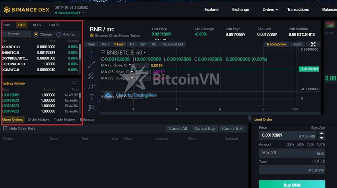Remove the MA 25 indicator
The width and height of the screenshot is (337, 188).
point(149,72)
